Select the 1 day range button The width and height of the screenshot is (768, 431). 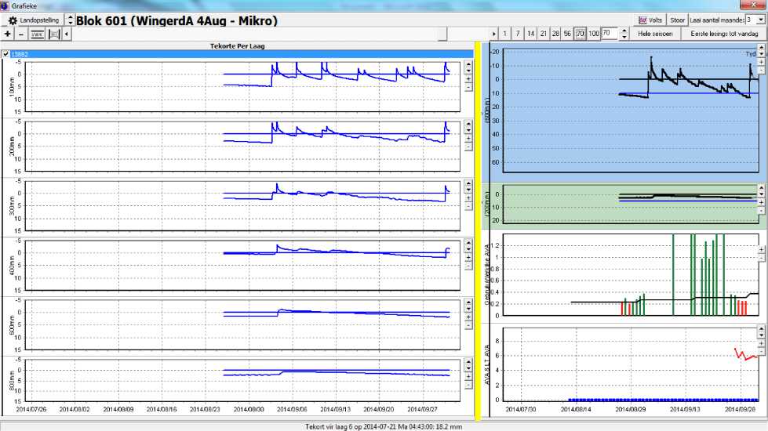click(504, 34)
